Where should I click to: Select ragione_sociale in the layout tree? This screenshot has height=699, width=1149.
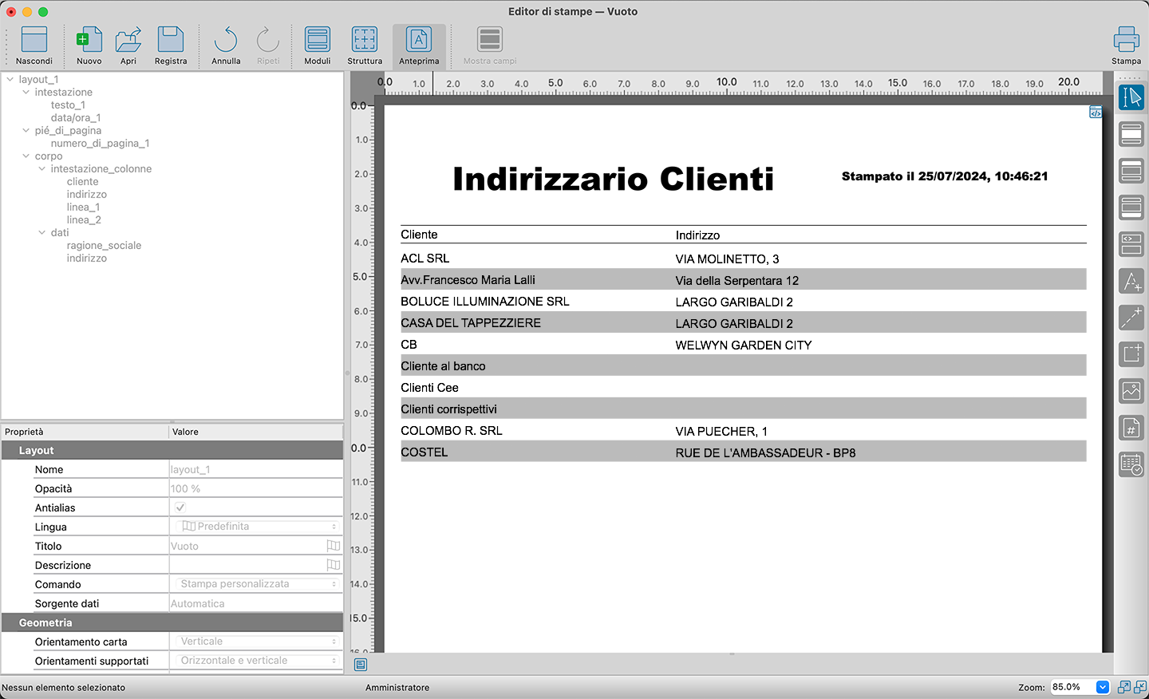tap(104, 246)
